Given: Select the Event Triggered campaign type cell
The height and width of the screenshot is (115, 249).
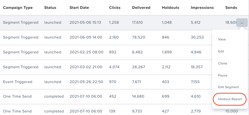Looking at the screenshot, I should [x=18, y=82].
